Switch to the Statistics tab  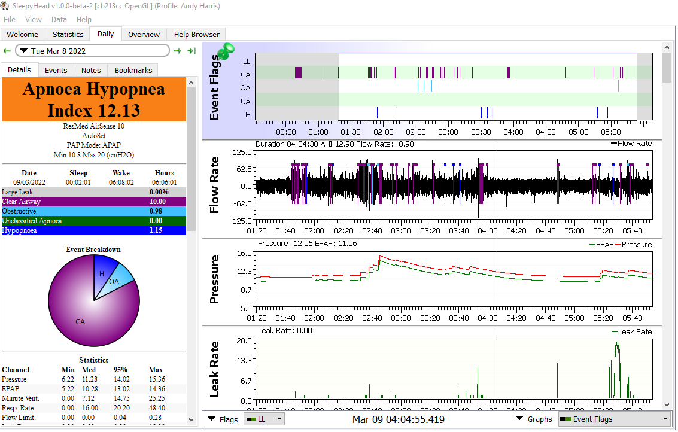coord(68,35)
